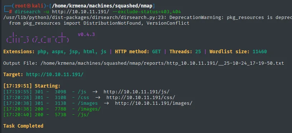Click the redirect URL http://10.10.11.191/css/
Viewport: 292px width, 133px height.
(x=141, y=98)
